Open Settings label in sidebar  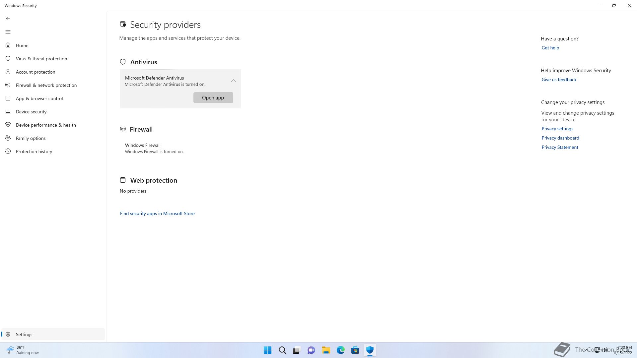click(24, 334)
